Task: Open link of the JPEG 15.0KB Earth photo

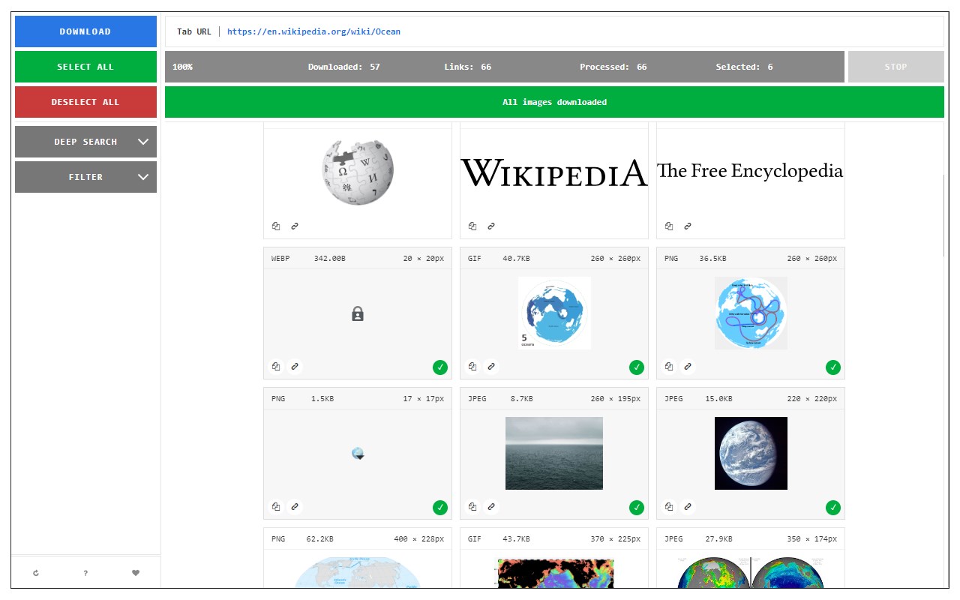Action: click(x=688, y=507)
